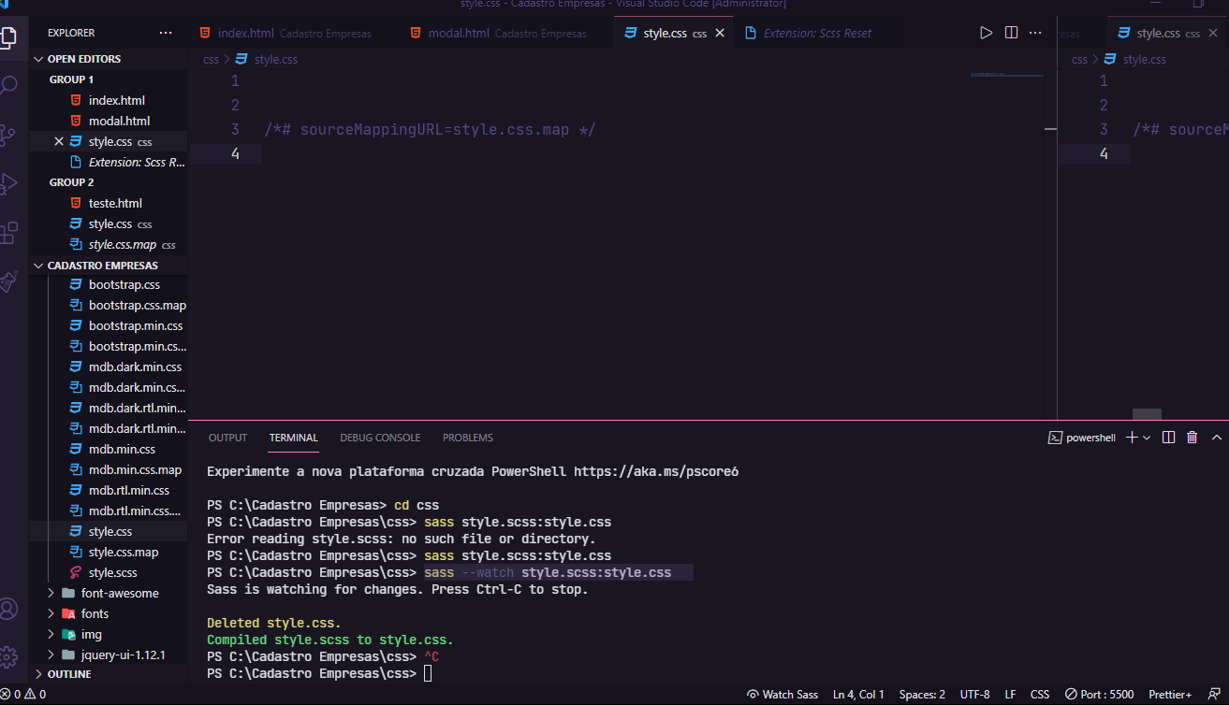The image size is (1229, 705).
Task: Click Spaces: 2 indentation setting
Action: click(922, 695)
